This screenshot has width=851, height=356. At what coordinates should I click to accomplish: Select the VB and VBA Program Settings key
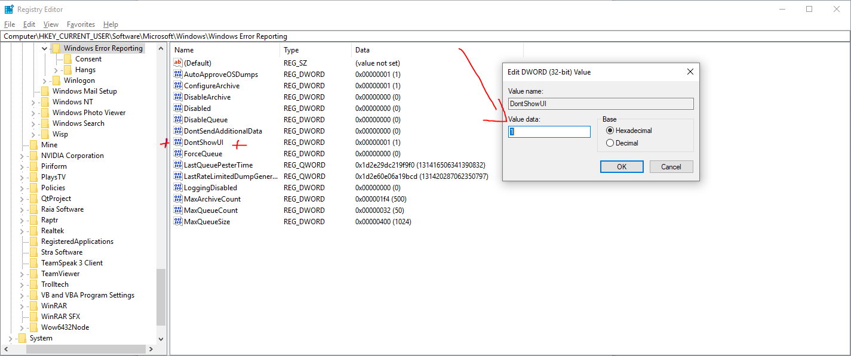coord(88,295)
